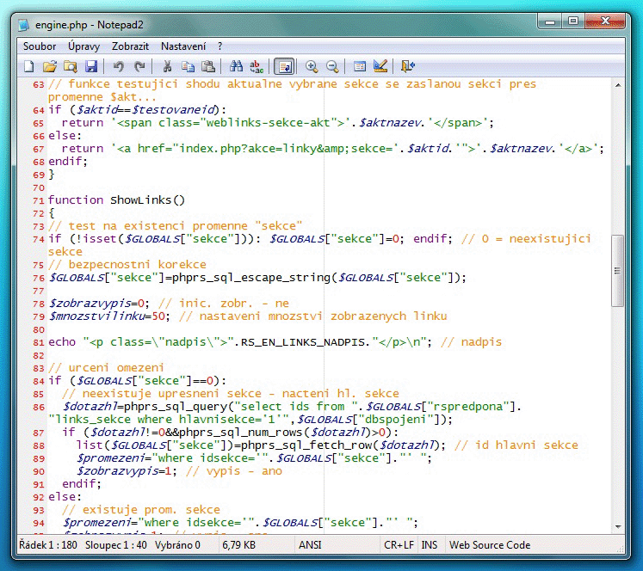Expand the Úpravy menu

[84, 46]
